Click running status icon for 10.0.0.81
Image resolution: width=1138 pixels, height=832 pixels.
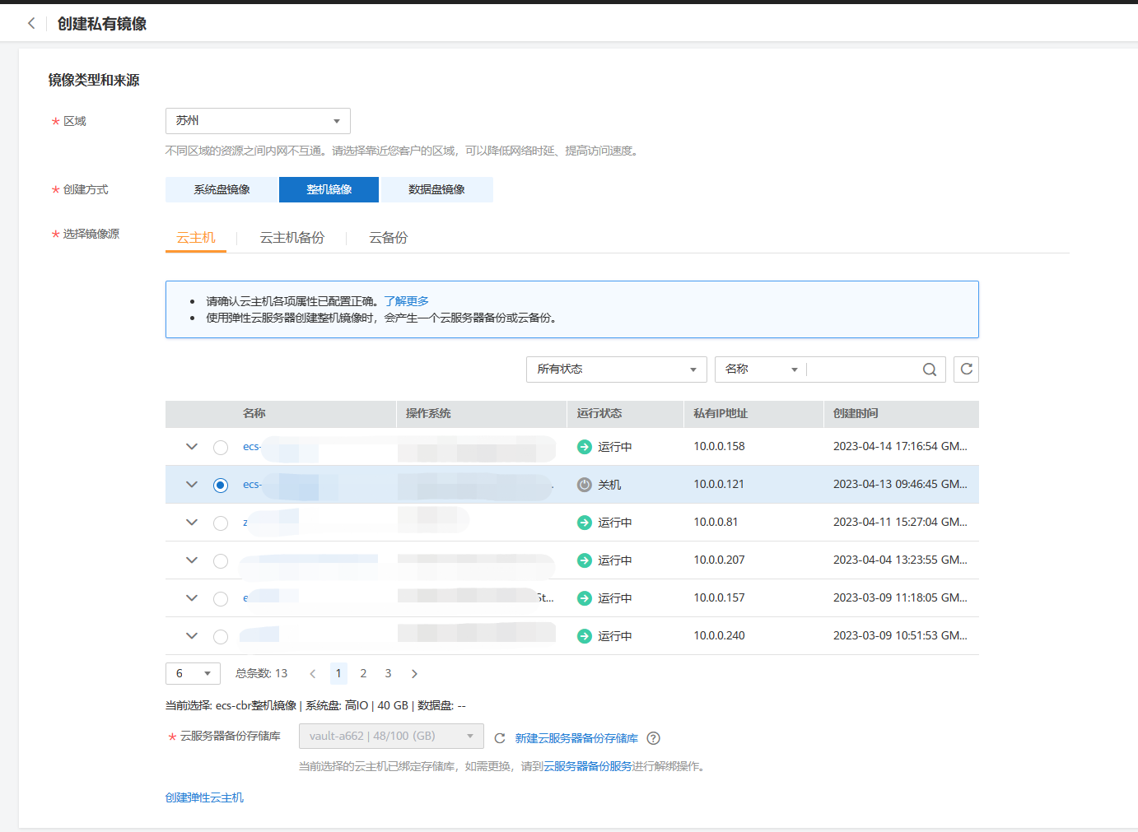[x=585, y=523]
